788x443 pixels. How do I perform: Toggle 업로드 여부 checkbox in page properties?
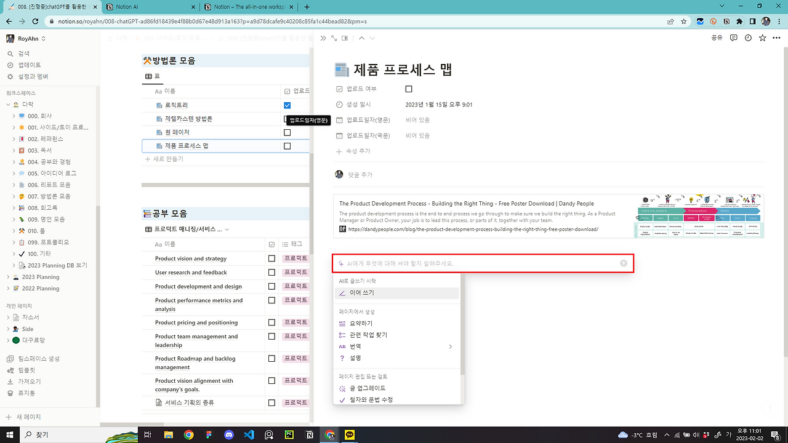(409, 89)
